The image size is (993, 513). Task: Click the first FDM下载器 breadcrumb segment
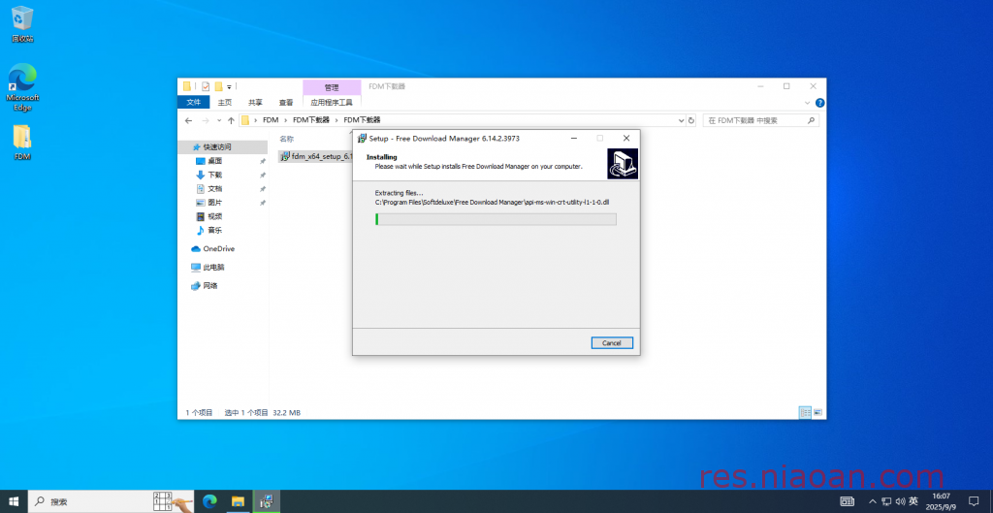[x=311, y=119]
